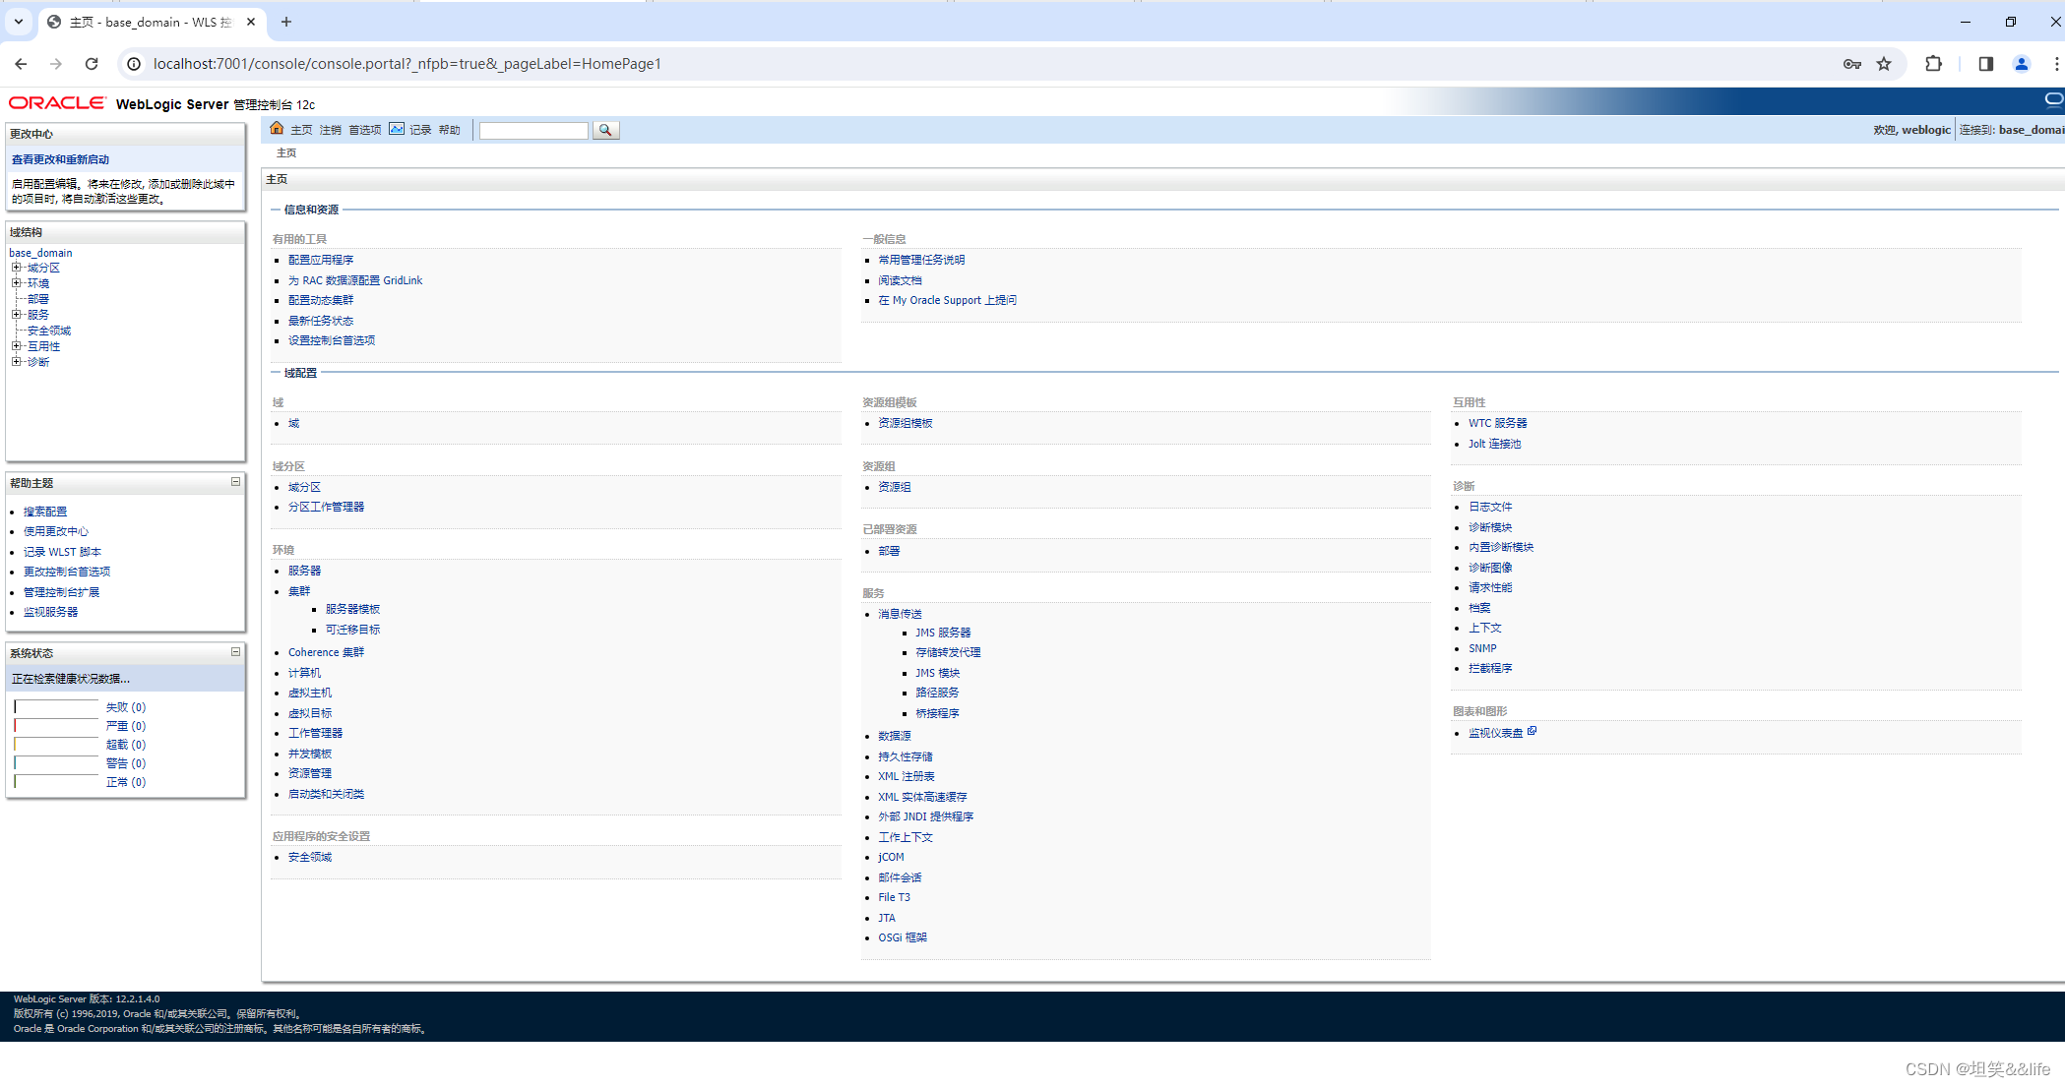Open the 失败 (0) status link
The height and width of the screenshot is (1087, 2065).
(x=126, y=707)
